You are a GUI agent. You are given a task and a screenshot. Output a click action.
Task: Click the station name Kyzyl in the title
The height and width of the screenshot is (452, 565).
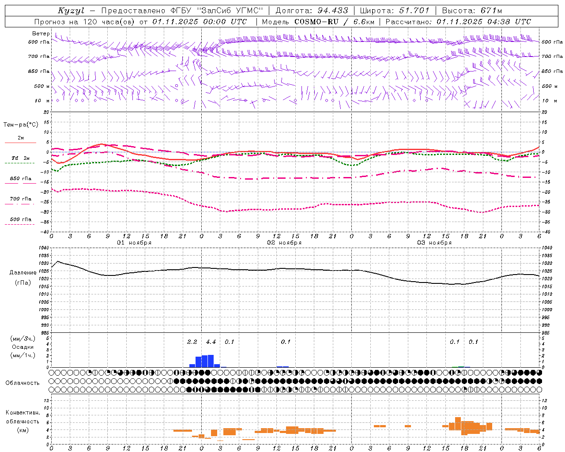(71, 11)
